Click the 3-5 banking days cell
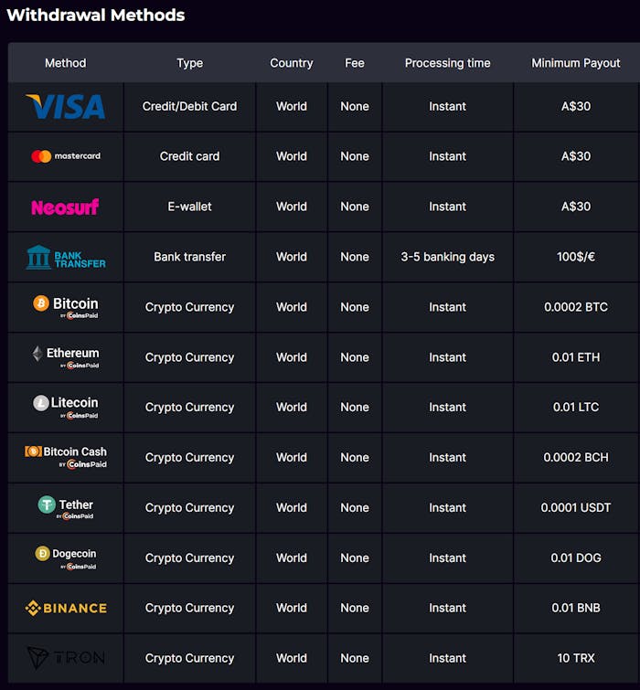The width and height of the screenshot is (640, 690). pos(448,257)
